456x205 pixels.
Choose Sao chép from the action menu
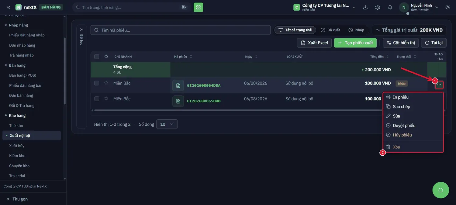[x=413, y=107]
